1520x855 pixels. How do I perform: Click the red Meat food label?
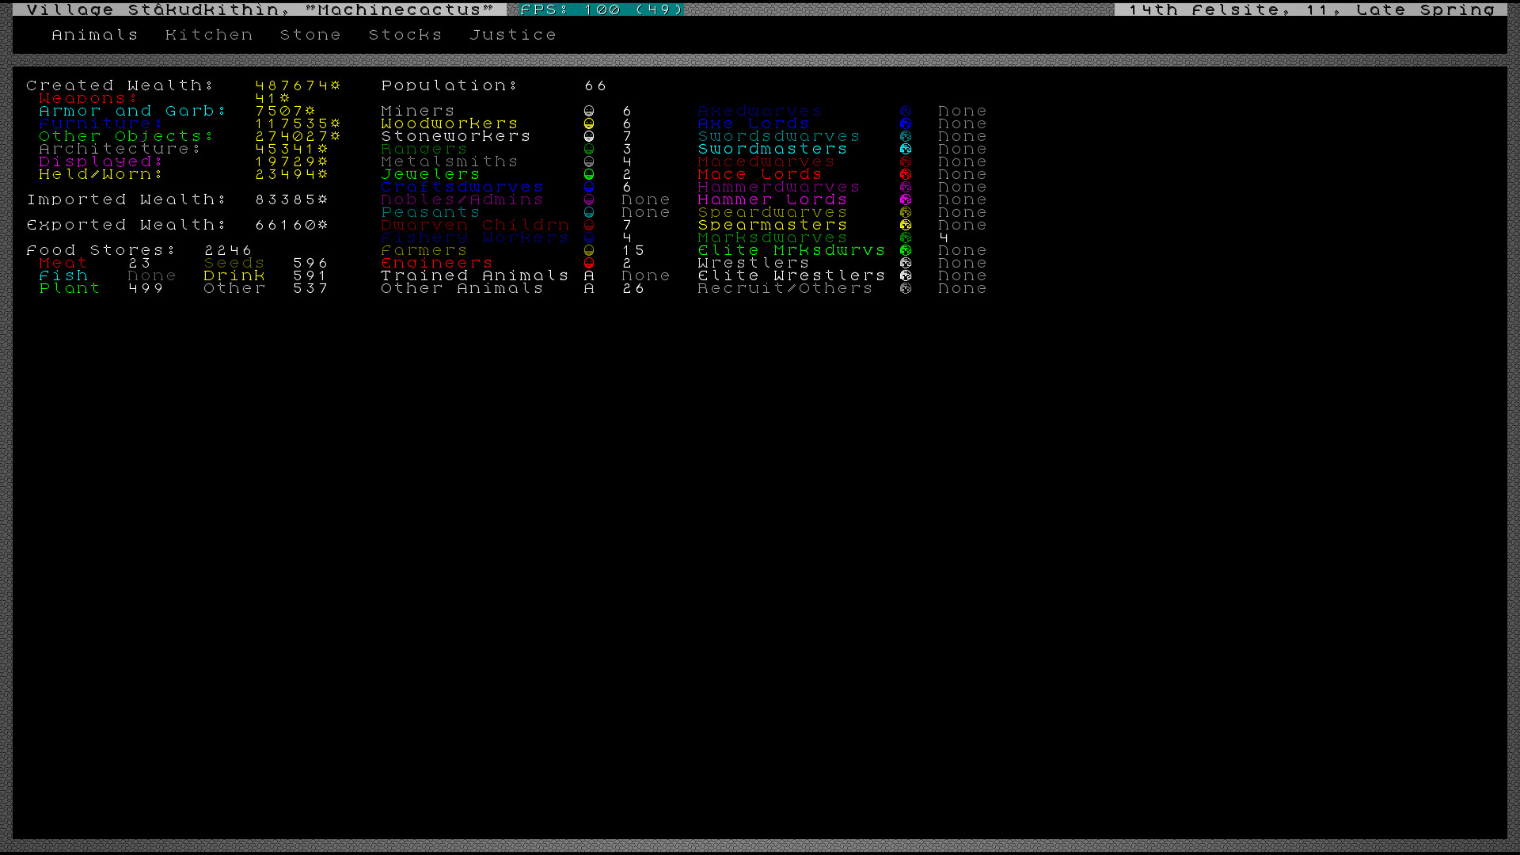[x=63, y=263]
